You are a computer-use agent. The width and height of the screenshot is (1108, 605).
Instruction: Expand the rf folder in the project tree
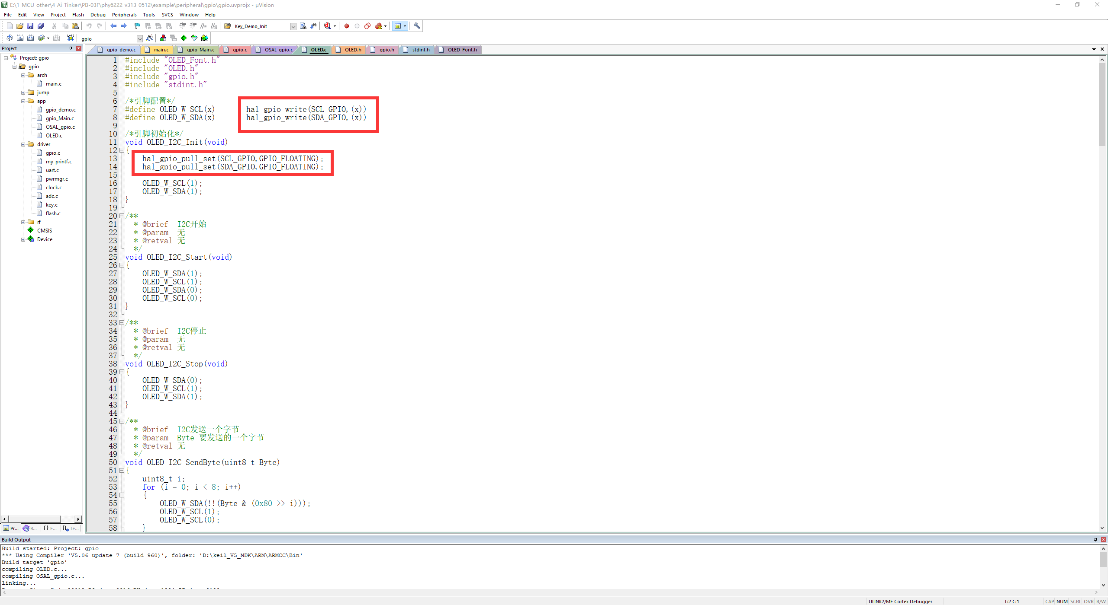pos(23,222)
